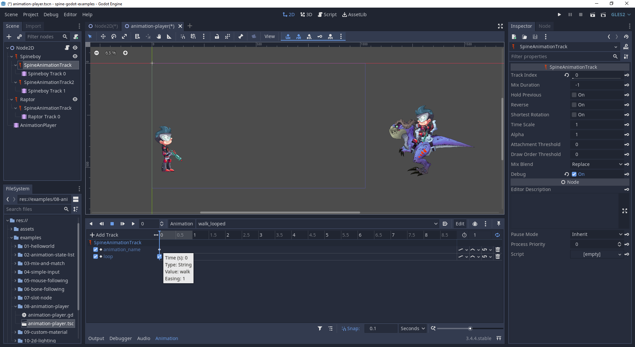The image size is (635, 347).
Task: Open the skeleton options icon
Action: 241,36
